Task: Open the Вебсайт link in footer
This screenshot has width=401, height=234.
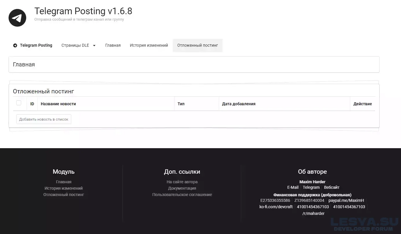Action: click(x=331, y=187)
